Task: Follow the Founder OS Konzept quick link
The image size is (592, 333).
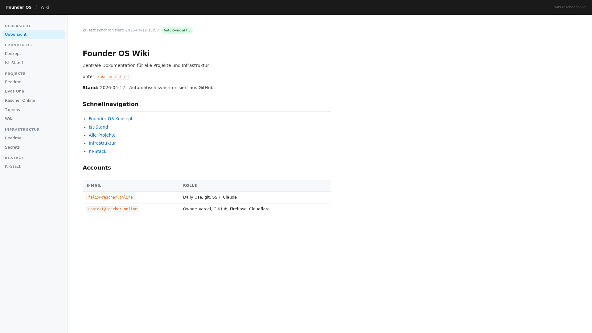Action: pos(111,119)
